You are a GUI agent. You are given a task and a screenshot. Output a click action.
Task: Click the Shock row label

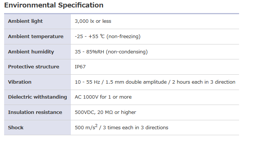pyautogui.click(x=16, y=128)
